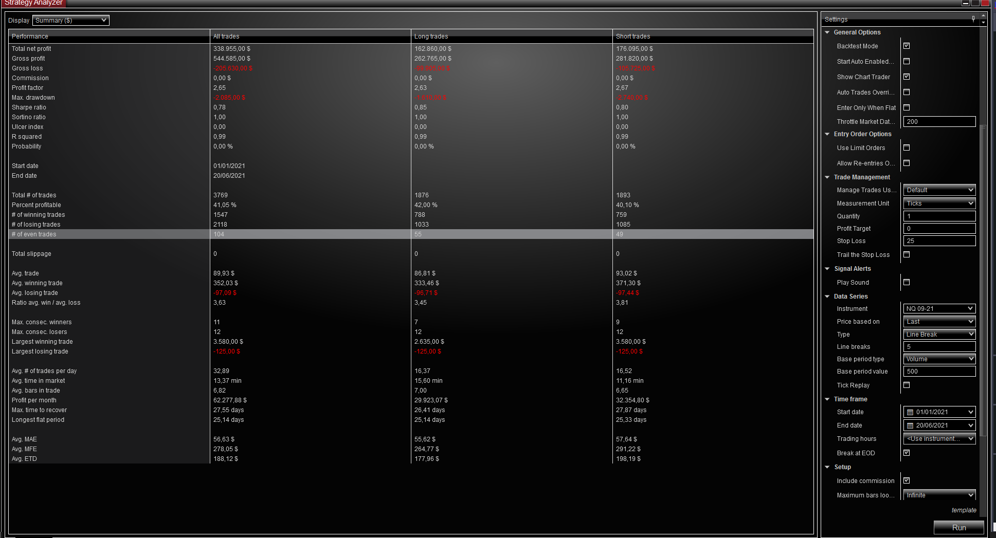Open Start date calendar picker icon
This screenshot has width=996, height=538.
pos(910,412)
